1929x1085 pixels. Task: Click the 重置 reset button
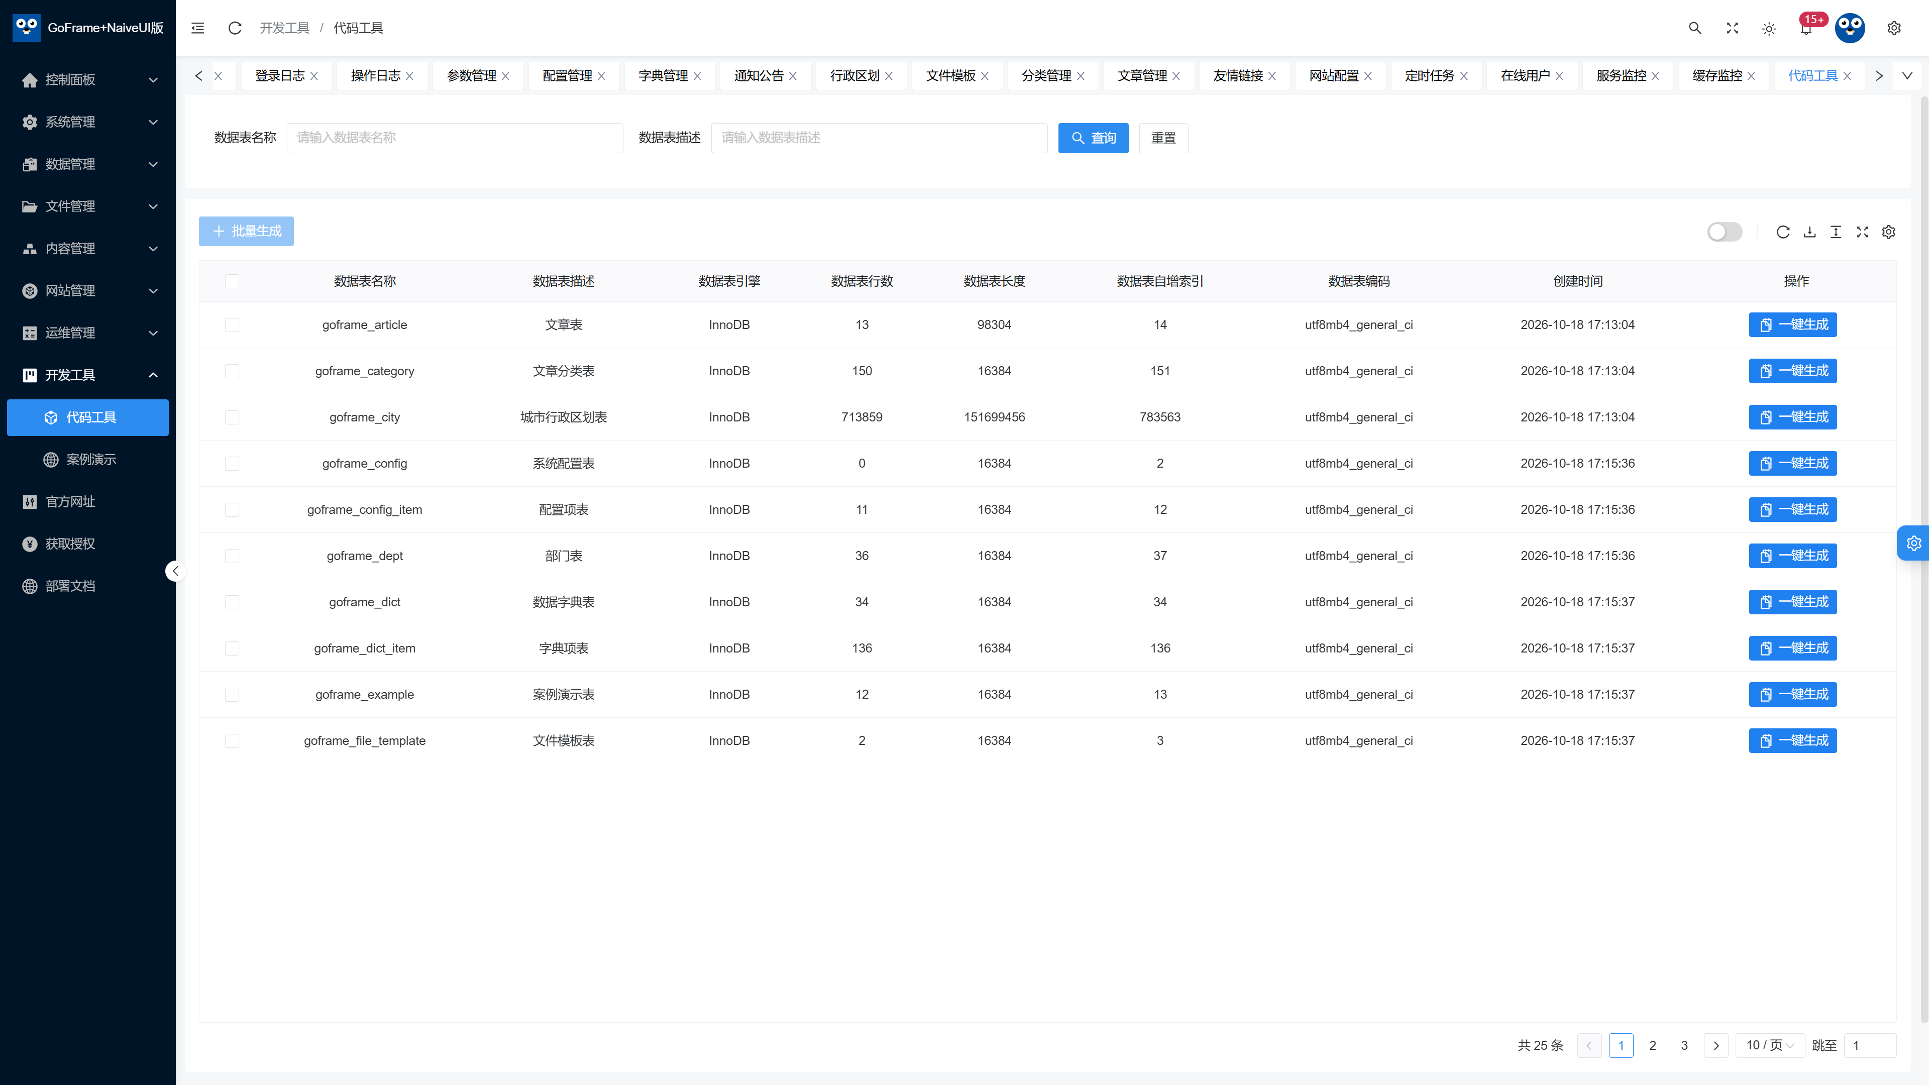point(1163,138)
